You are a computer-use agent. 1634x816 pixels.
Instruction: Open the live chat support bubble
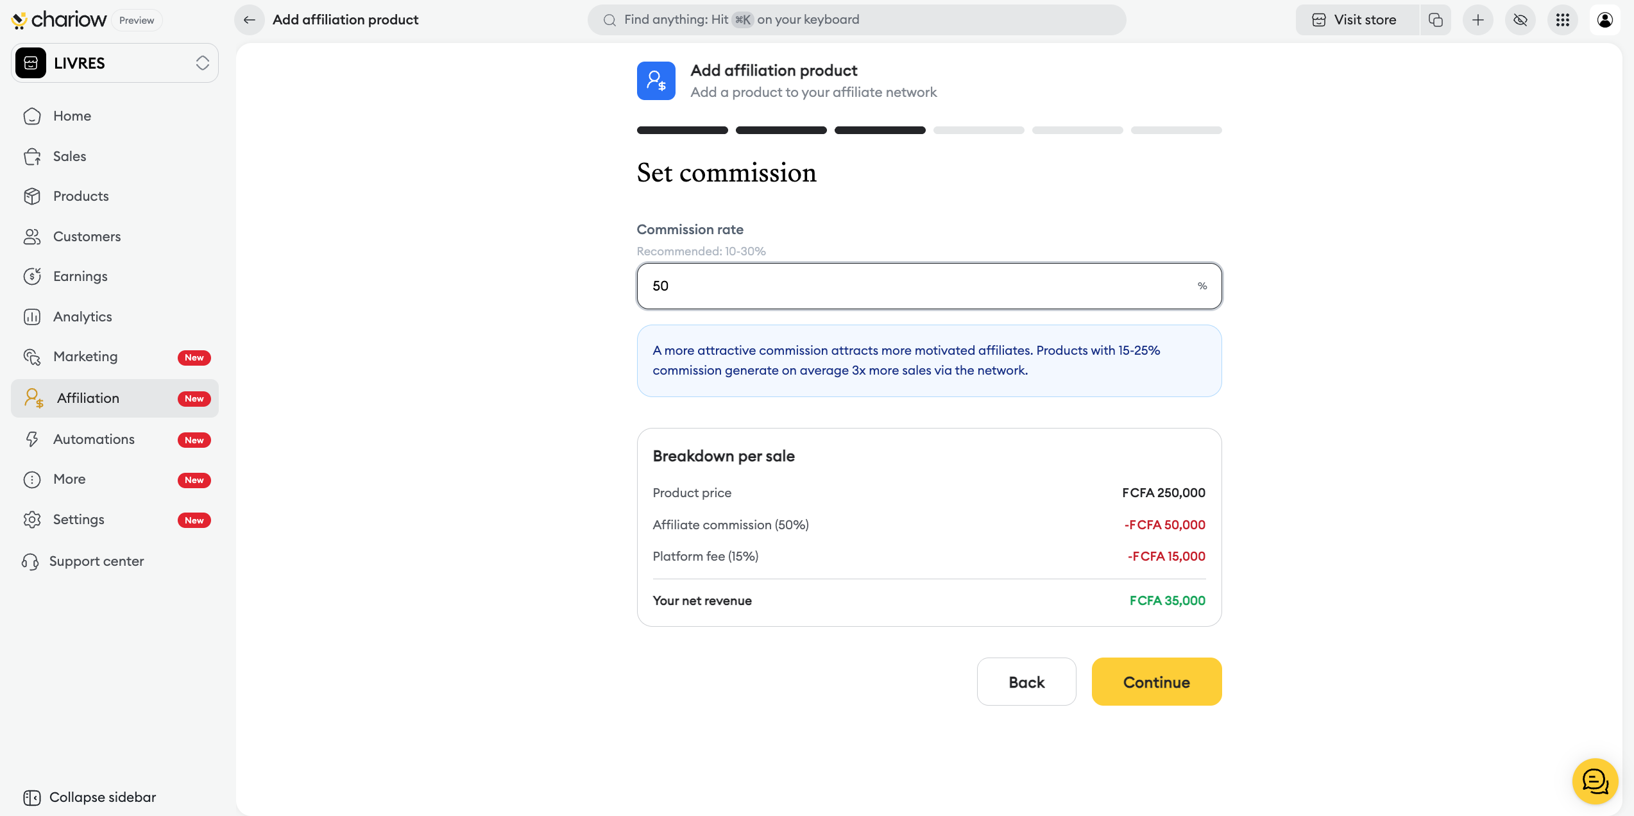click(x=1595, y=781)
